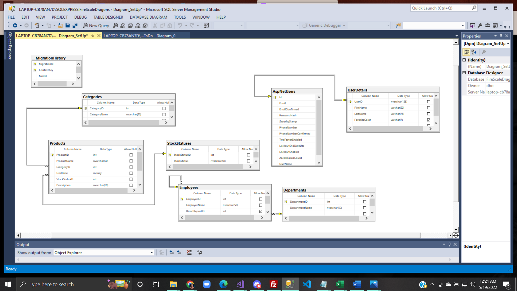Toggle Allow Nulls for FavoriteColor column
This screenshot has height=291, width=517.
pyautogui.click(x=429, y=120)
